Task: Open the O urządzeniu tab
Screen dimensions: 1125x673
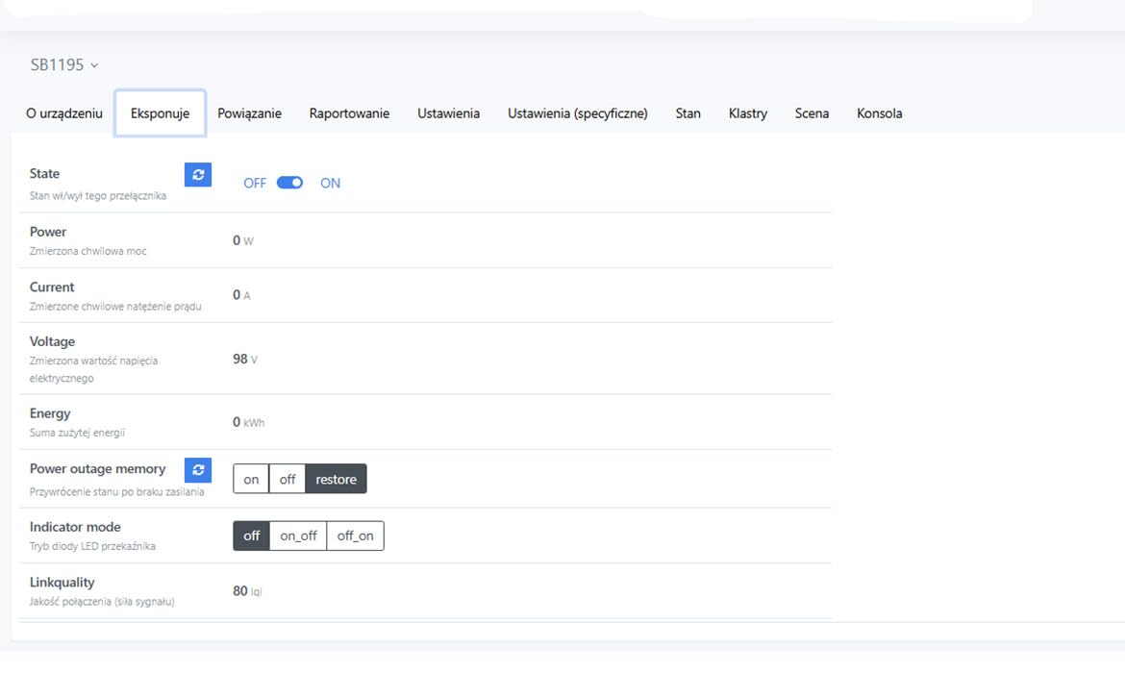Action: pyautogui.click(x=64, y=113)
